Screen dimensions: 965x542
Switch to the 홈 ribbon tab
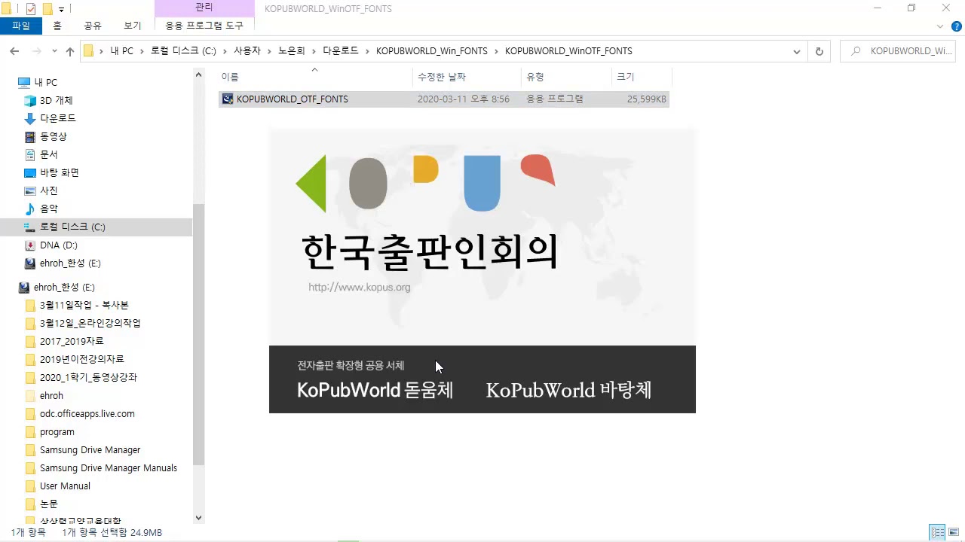point(57,26)
